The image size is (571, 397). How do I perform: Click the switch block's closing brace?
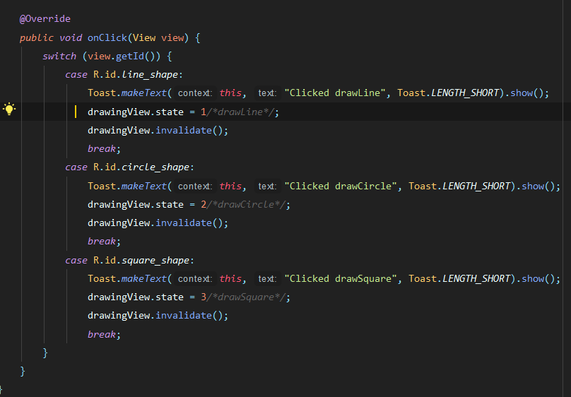click(45, 352)
